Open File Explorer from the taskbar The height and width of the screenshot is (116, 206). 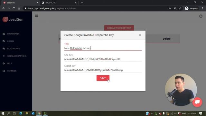click(27, 113)
